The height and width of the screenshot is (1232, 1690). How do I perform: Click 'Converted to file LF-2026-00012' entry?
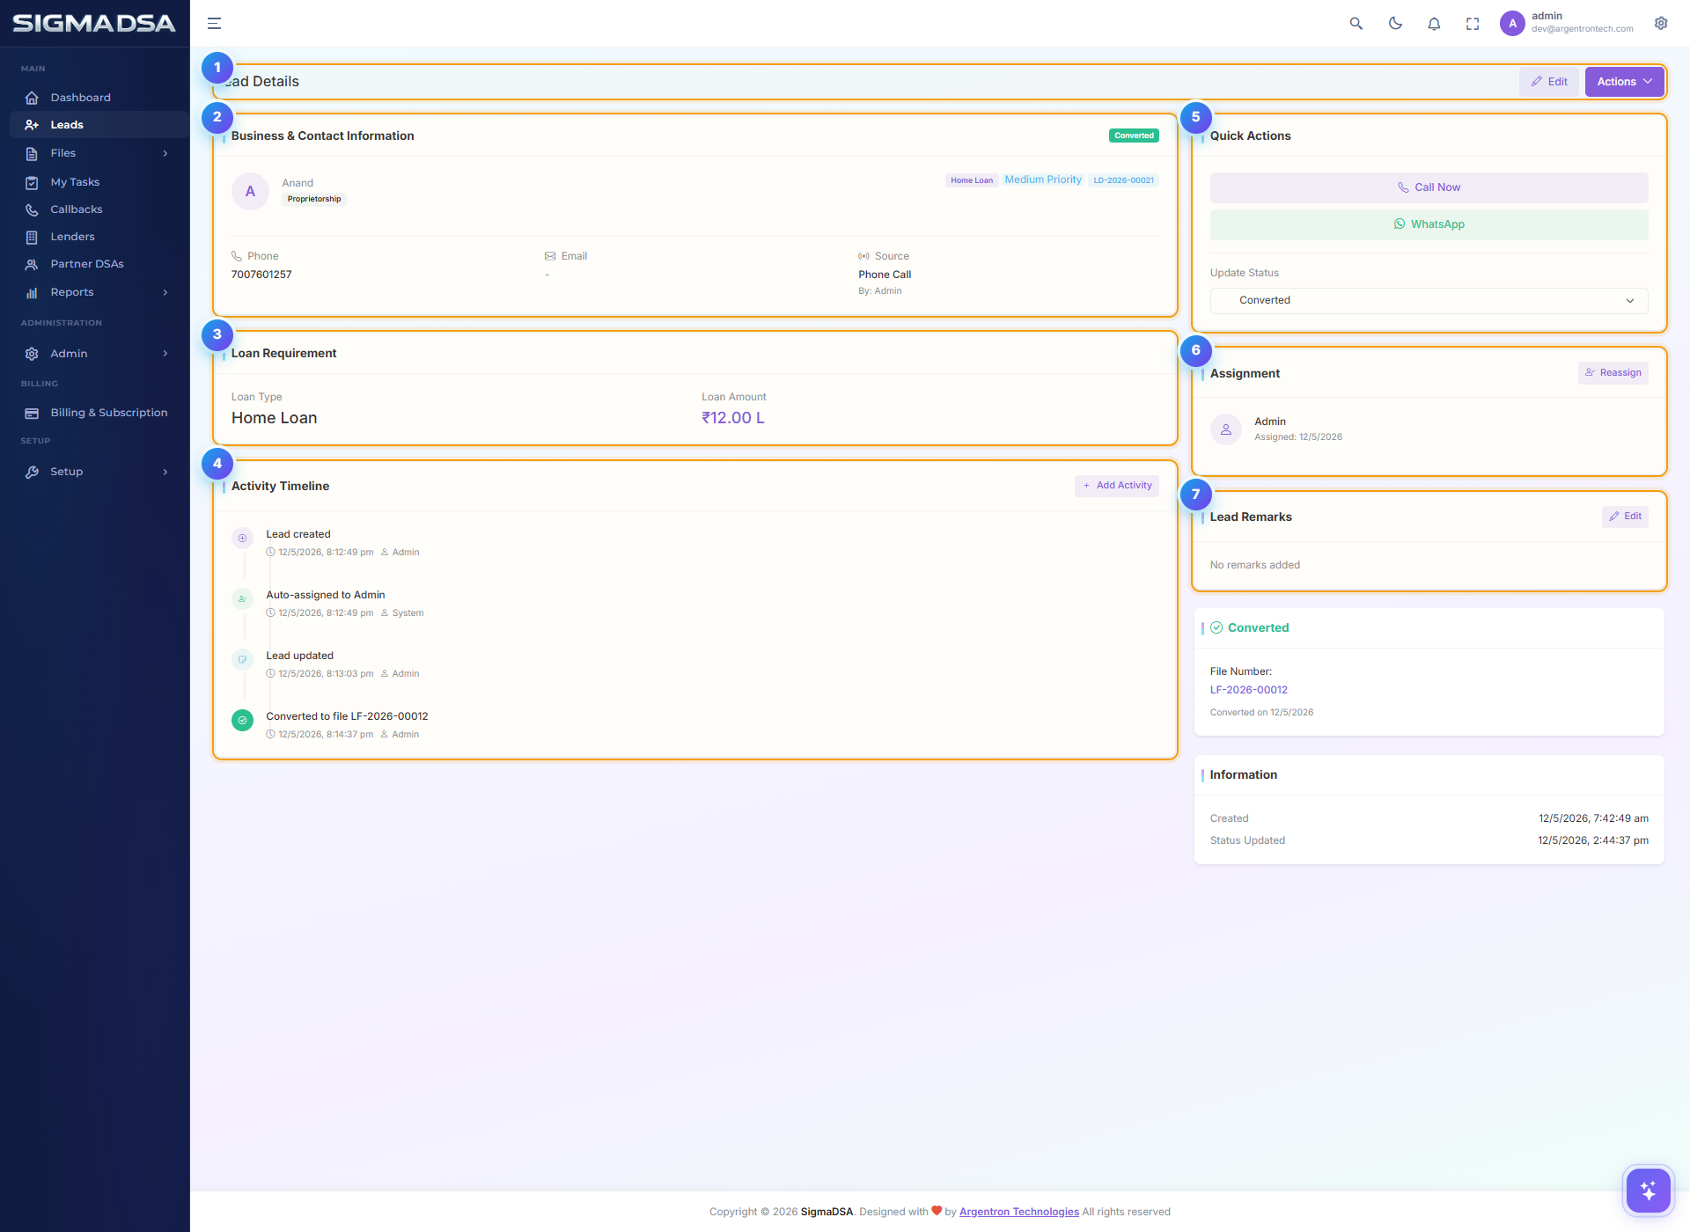[347, 716]
